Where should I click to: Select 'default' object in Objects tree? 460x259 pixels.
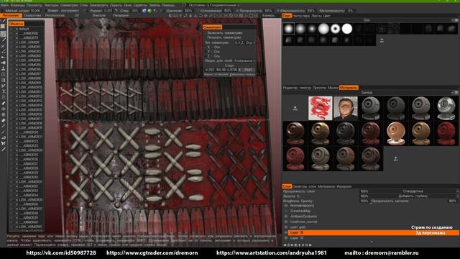pyautogui.click(x=24, y=29)
